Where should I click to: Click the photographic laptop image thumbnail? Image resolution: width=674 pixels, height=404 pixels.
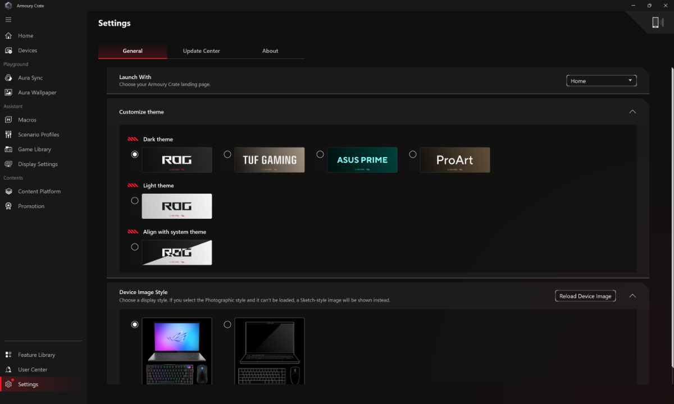(x=177, y=351)
